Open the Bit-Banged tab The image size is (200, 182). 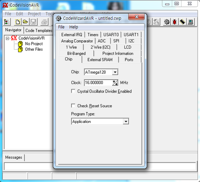click(76, 53)
